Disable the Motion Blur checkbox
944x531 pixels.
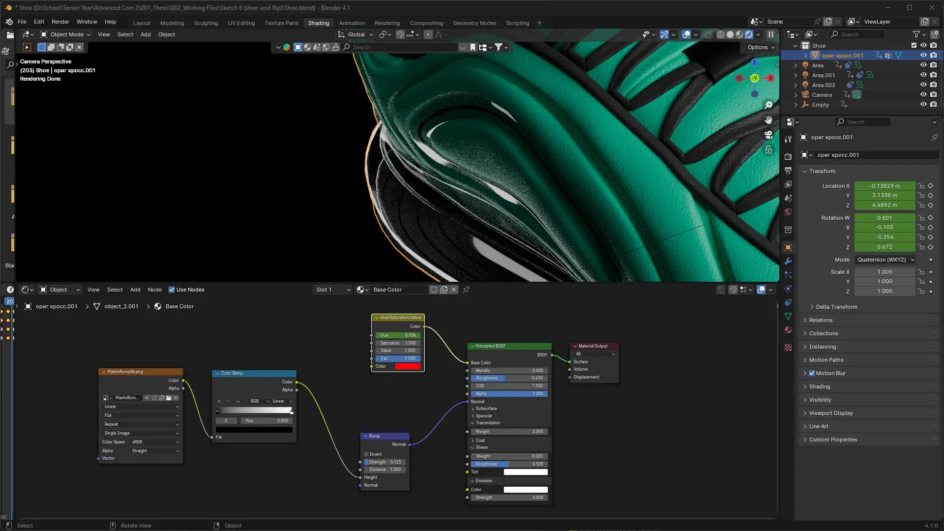(x=812, y=373)
